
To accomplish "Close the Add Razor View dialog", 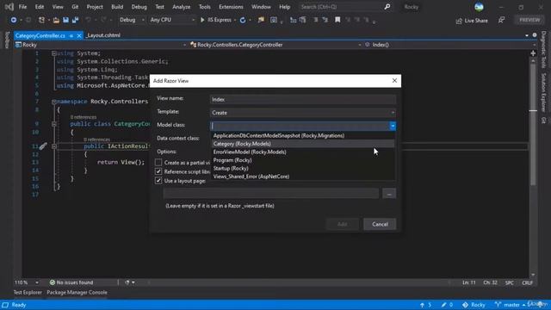I will (x=394, y=80).
